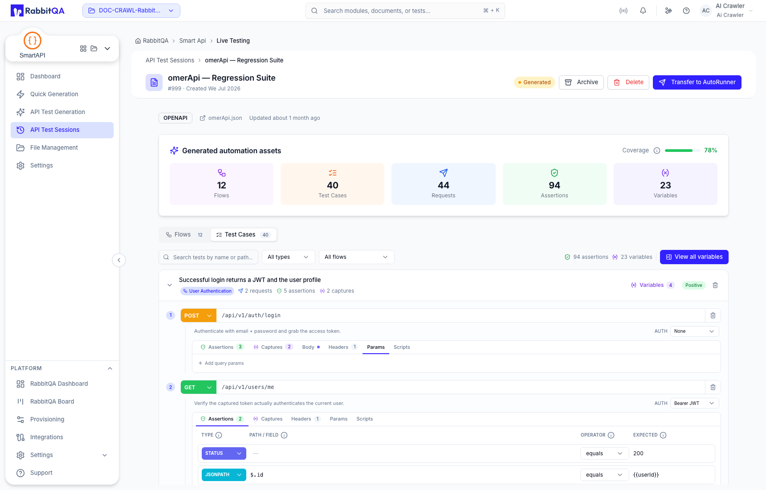Viewport: 766px width, 490px height.
Task: Collapse the sidebar with the arrow handle
Action: [x=119, y=260]
